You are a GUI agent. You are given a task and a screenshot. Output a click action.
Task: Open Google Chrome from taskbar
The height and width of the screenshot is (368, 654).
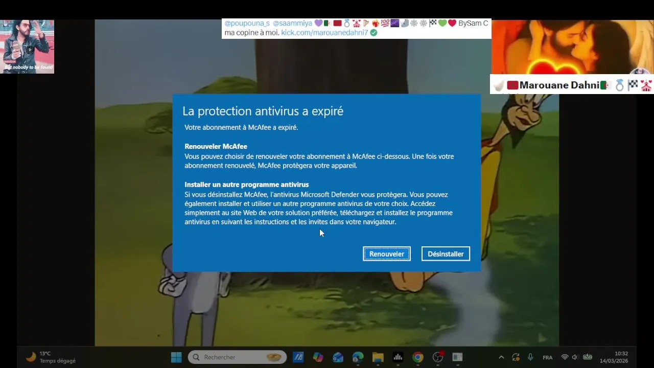pyautogui.click(x=418, y=357)
